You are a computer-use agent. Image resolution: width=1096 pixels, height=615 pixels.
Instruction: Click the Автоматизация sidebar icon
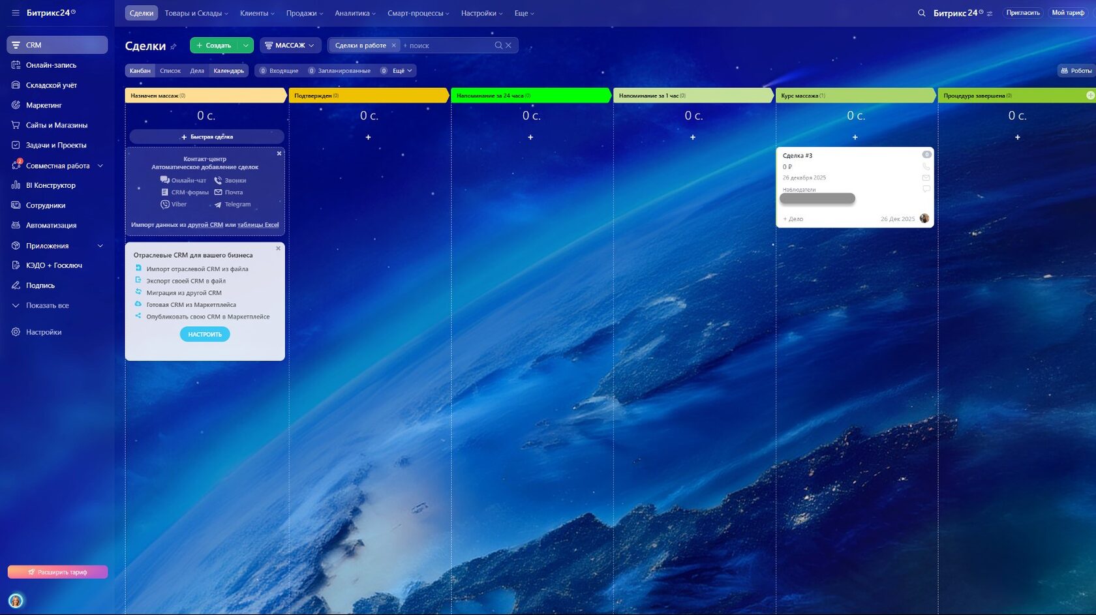coord(16,226)
